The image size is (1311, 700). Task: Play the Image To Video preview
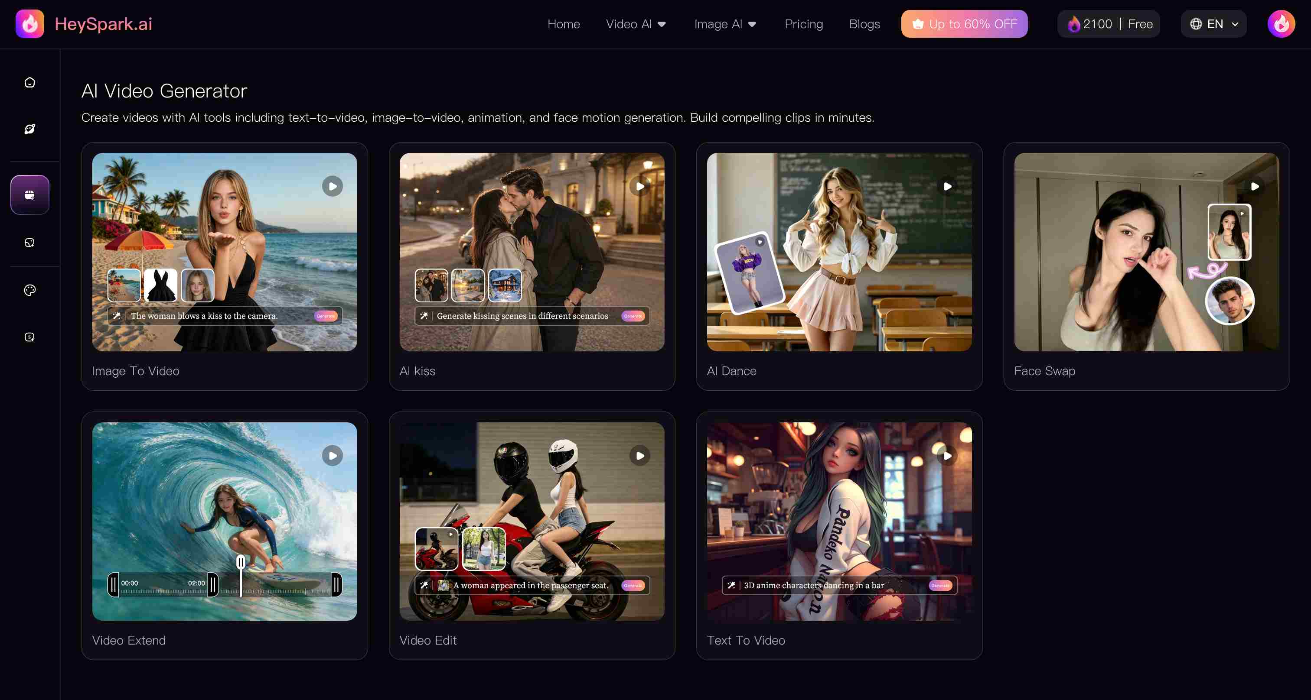[x=333, y=186]
